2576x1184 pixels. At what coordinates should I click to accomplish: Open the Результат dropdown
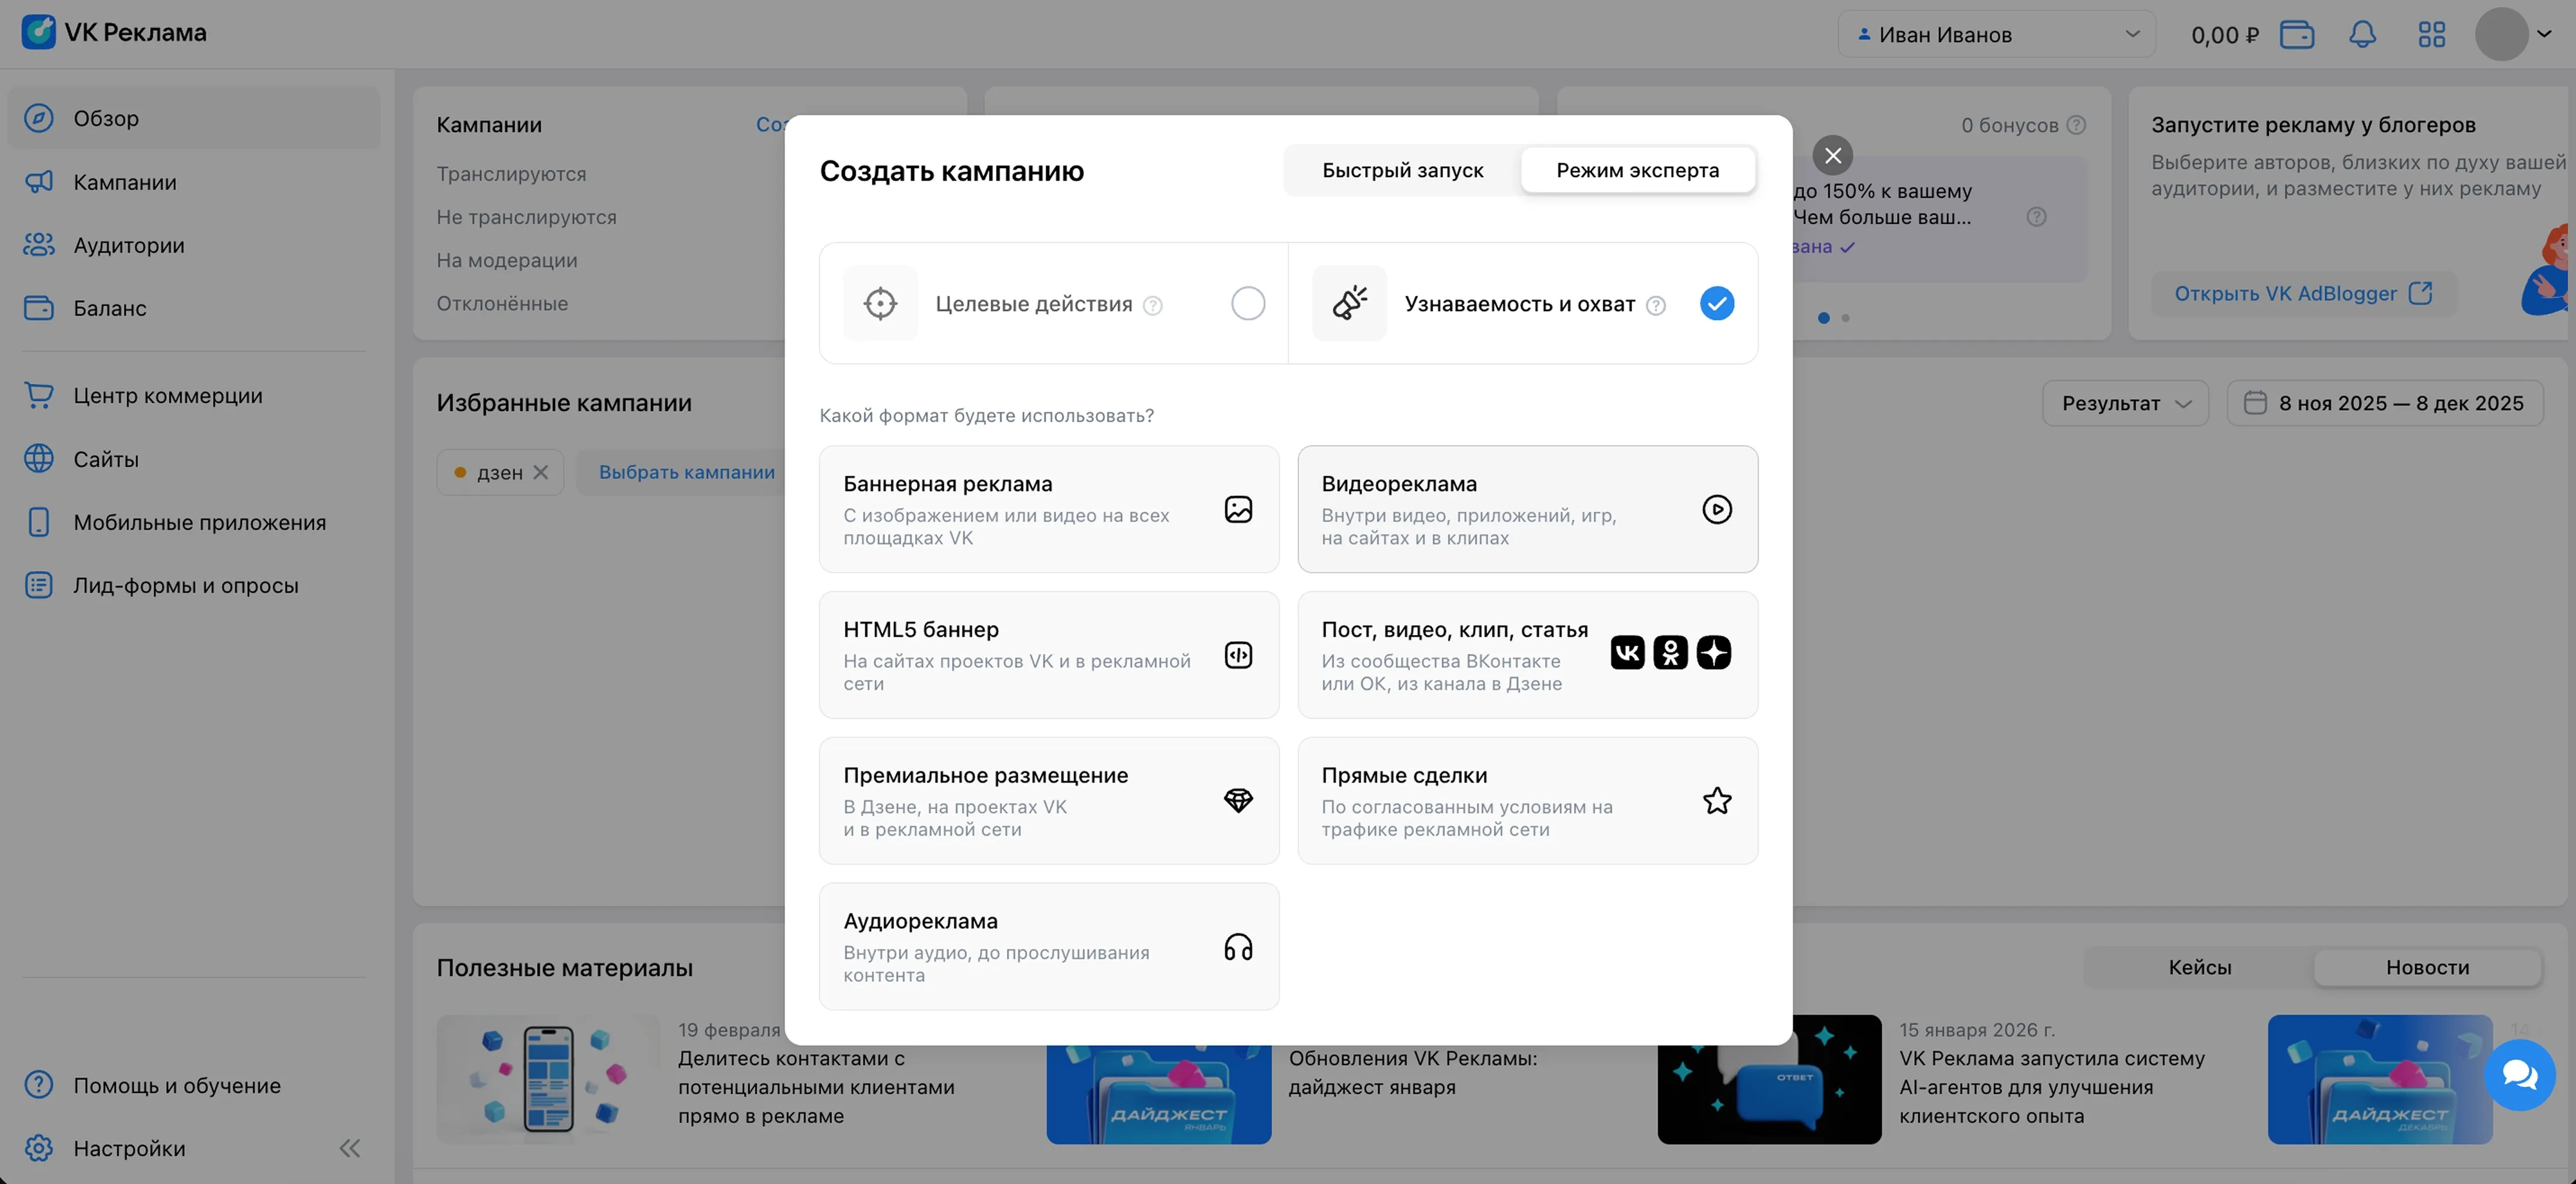pyautogui.click(x=2125, y=403)
